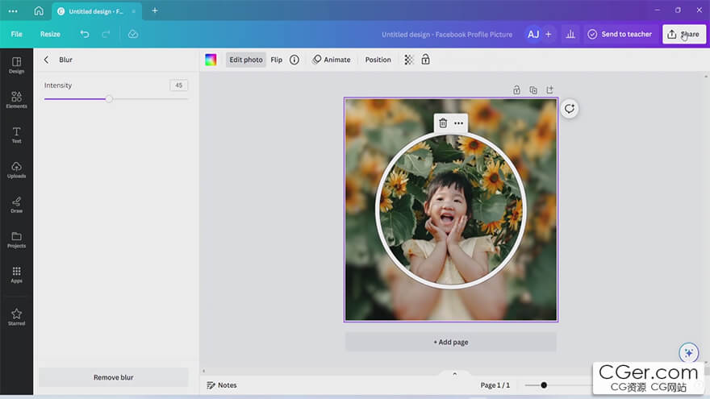Open the File menu

[x=16, y=35]
